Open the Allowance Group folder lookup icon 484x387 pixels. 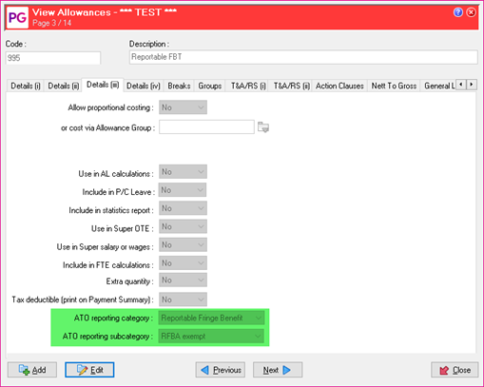(x=263, y=127)
